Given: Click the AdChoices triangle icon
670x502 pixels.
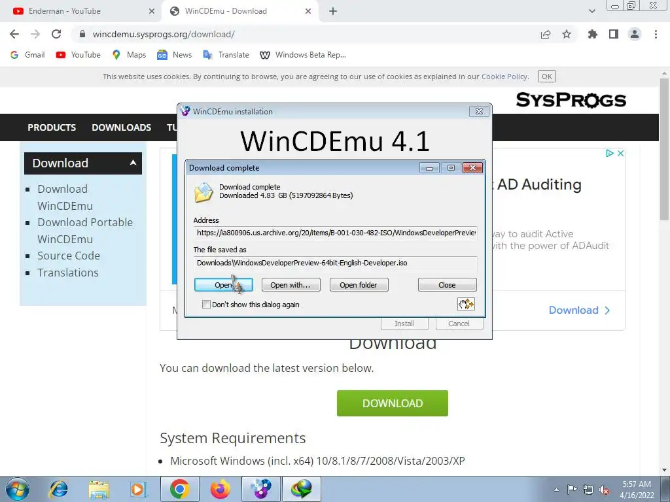Looking at the screenshot, I should [x=610, y=153].
